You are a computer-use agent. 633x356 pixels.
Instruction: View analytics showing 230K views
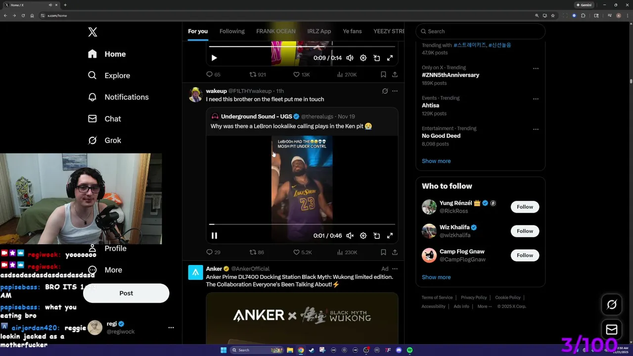pyautogui.click(x=347, y=252)
